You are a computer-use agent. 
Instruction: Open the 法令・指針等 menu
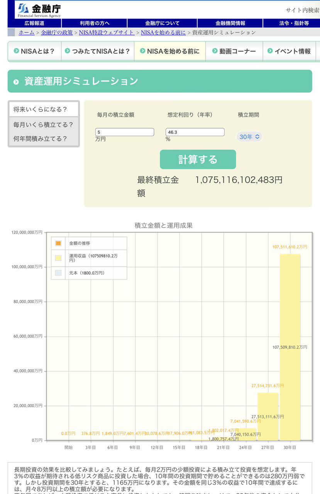coord(291,23)
